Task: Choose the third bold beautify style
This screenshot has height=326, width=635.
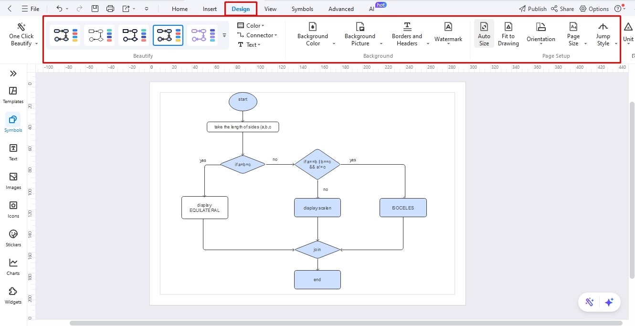Action: 133,35
